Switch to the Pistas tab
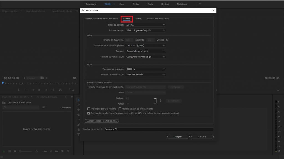Screen dimensions: 284x159 138,19
